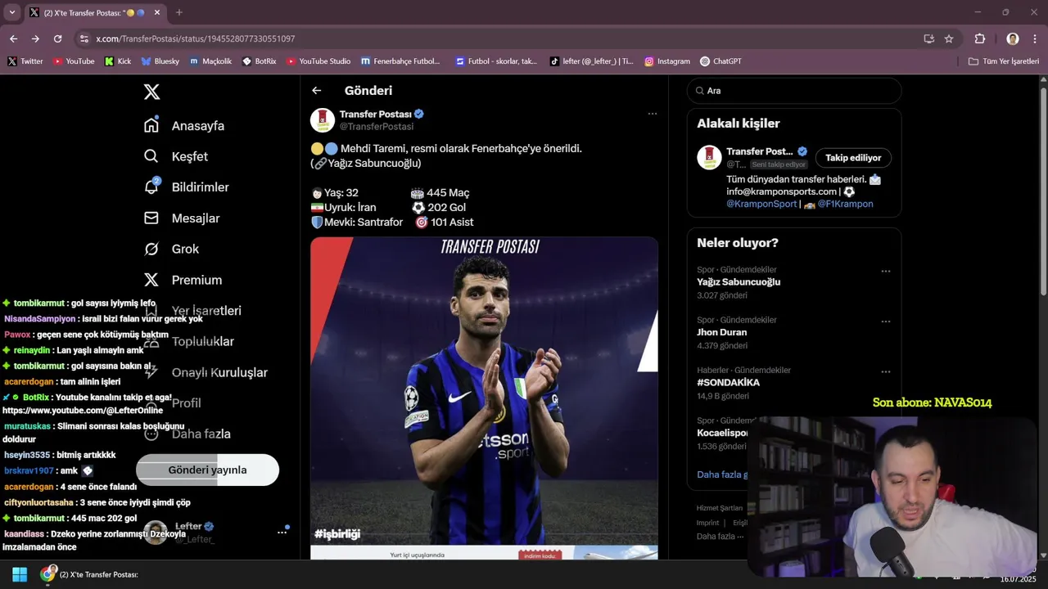The image size is (1048, 589).
Task: Open #SONDAKİKA trending topic
Action: click(x=728, y=383)
